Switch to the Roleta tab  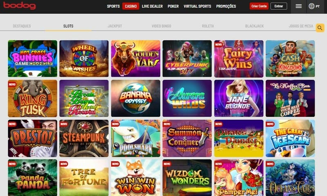coord(208,26)
